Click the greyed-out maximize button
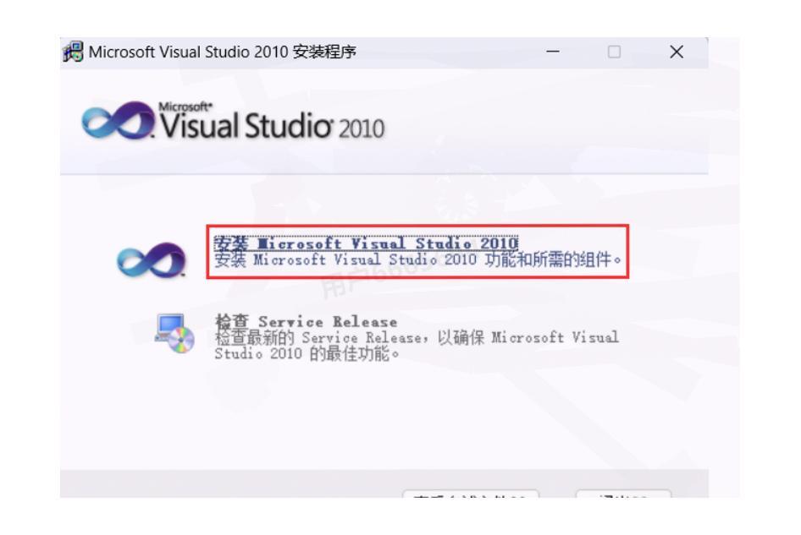The height and width of the screenshot is (535, 801). click(616, 53)
